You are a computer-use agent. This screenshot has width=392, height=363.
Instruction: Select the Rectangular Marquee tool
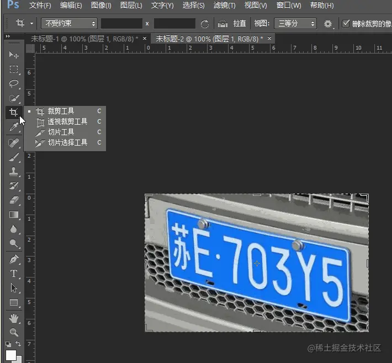click(x=14, y=69)
